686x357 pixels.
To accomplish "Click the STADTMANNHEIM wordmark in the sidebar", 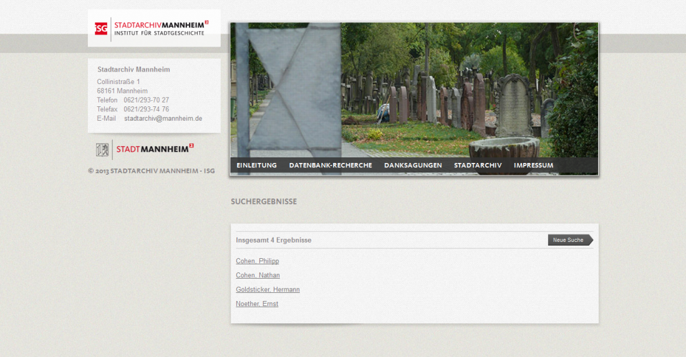I will pos(155,149).
